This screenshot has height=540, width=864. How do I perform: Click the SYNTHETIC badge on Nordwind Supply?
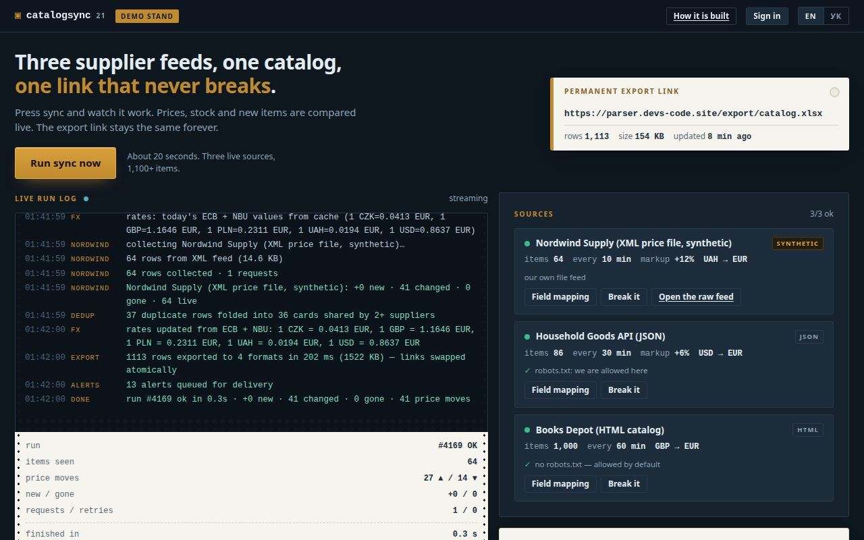(x=798, y=244)
